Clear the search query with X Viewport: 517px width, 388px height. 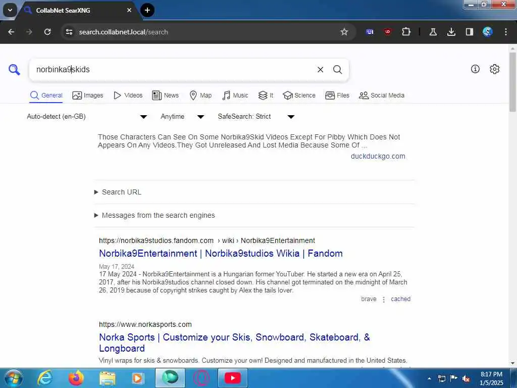320,69
